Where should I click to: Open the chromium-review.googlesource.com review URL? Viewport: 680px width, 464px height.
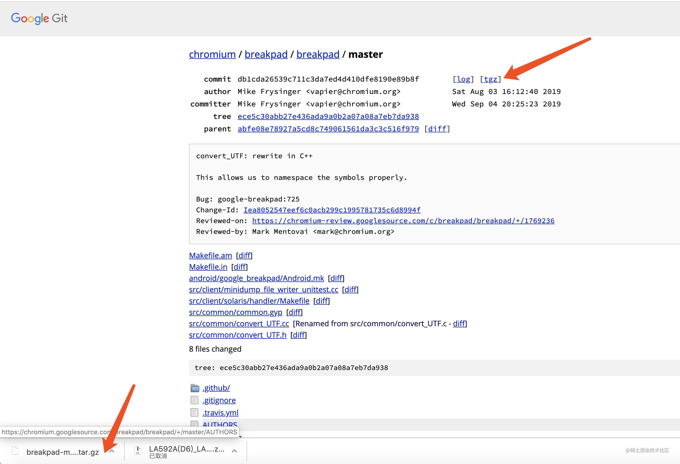pos(403,221)
